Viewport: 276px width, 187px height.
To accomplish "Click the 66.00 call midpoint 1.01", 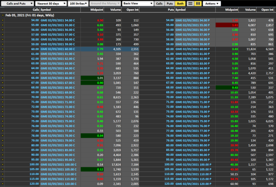I will pos(92,78).
